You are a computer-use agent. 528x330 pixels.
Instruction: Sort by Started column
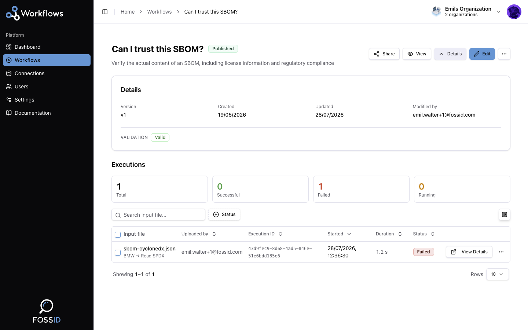pos(339,234)
